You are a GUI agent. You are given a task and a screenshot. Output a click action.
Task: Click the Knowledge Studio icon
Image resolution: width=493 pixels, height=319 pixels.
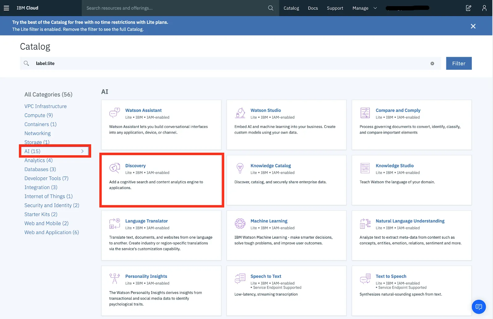[x=365, y=168]
